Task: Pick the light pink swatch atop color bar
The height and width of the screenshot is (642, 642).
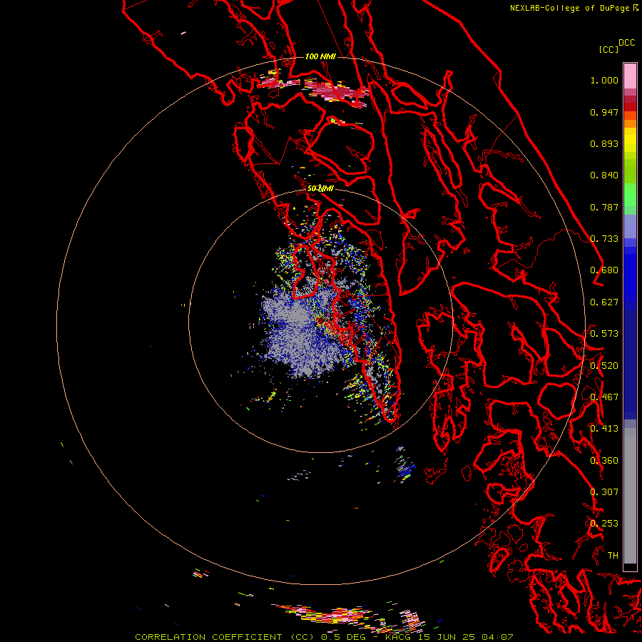Action: [x=630, y=76]
